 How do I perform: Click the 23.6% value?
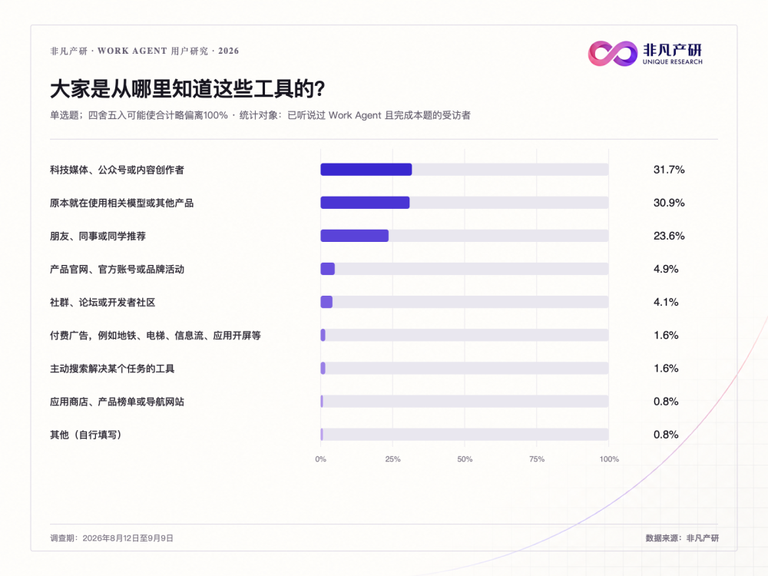[669, 236]
